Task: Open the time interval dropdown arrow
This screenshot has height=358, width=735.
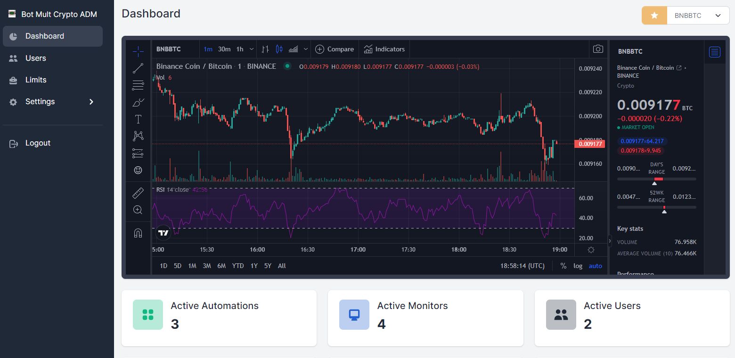Action: coord(252,49)
